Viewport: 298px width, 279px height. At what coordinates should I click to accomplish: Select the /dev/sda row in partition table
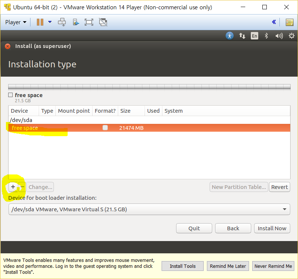(22, 120)
